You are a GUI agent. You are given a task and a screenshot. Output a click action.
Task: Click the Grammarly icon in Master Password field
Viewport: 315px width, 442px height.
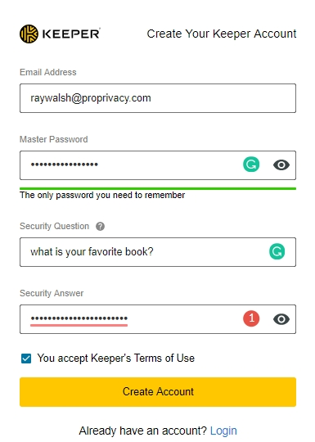pyautogui.click(x=251, y=165)
